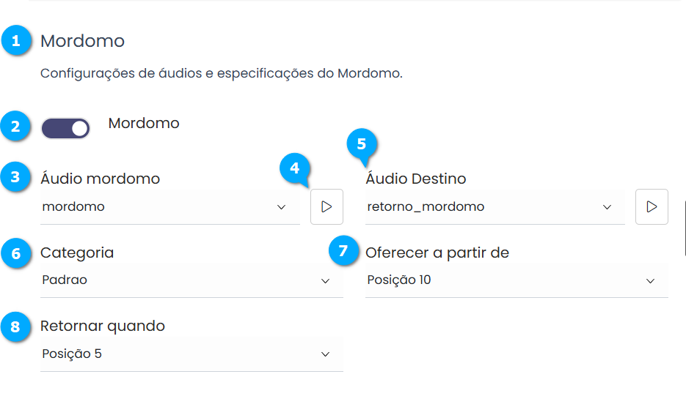Click the Mordomo section heading
This screenshot has height=396, width=686.
coord(82,41)
